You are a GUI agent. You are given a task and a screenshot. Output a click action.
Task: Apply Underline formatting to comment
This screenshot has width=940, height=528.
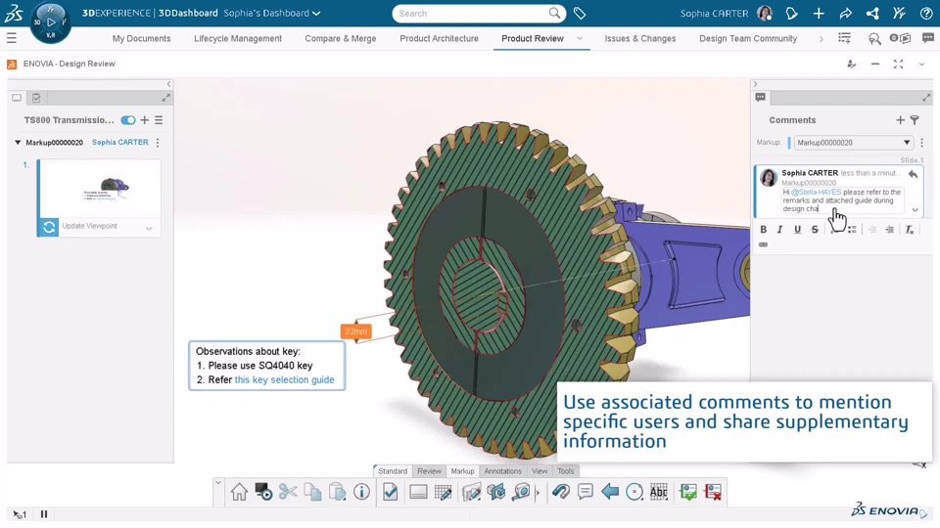(x=797, y=229)
